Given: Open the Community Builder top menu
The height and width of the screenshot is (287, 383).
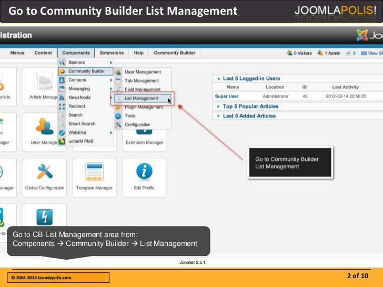Looking at the screenshot, I should pyautogui.click(x=175, y=53).
